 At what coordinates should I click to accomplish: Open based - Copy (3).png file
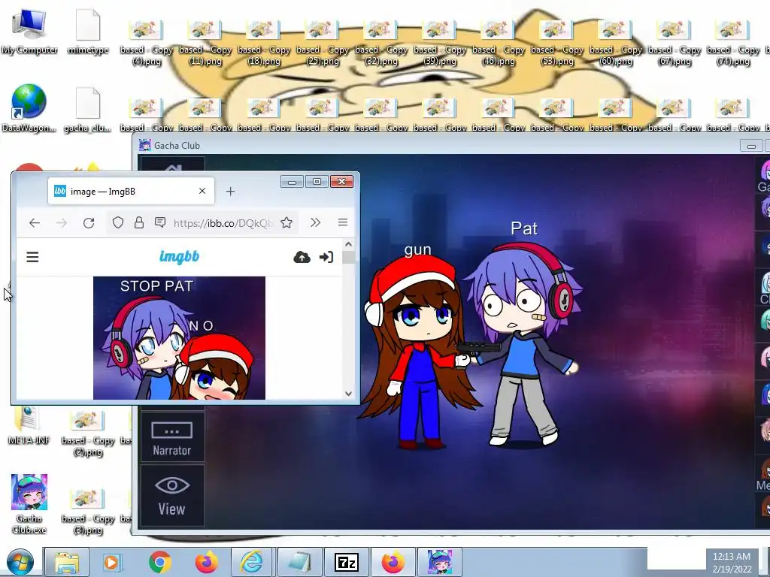(x=88, y=511)
